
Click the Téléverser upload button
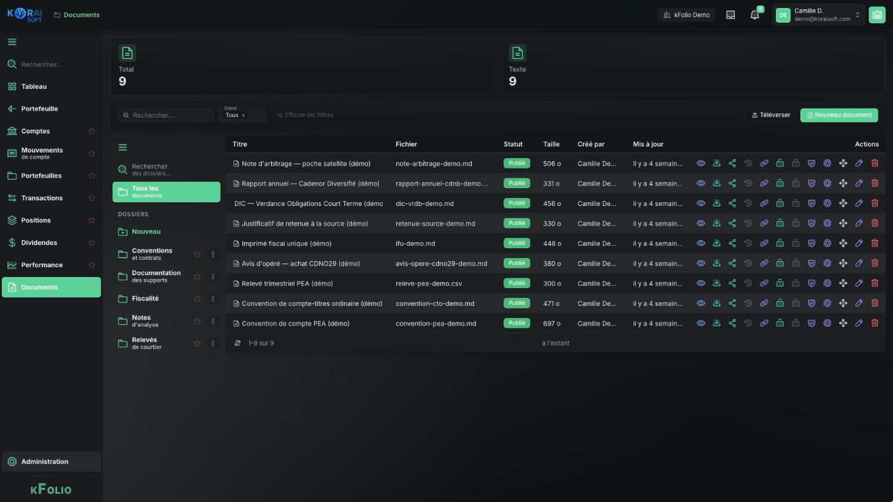[771, 115]
